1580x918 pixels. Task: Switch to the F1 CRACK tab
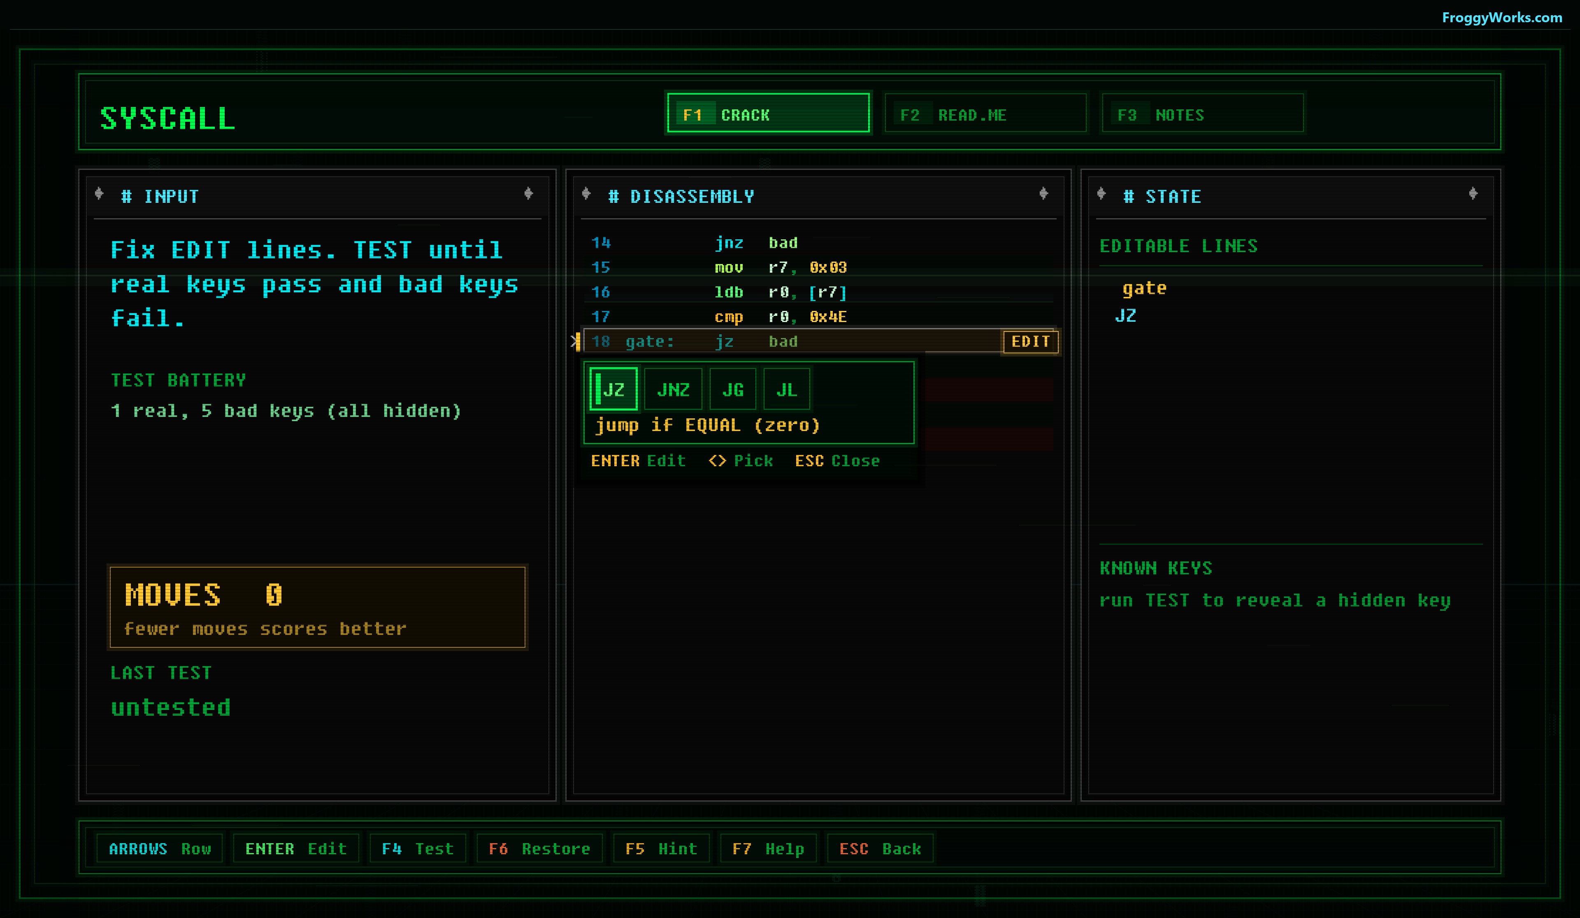coord(768,114)
